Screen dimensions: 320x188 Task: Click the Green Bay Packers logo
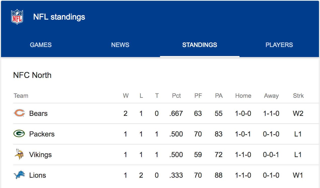pos(19,134)
